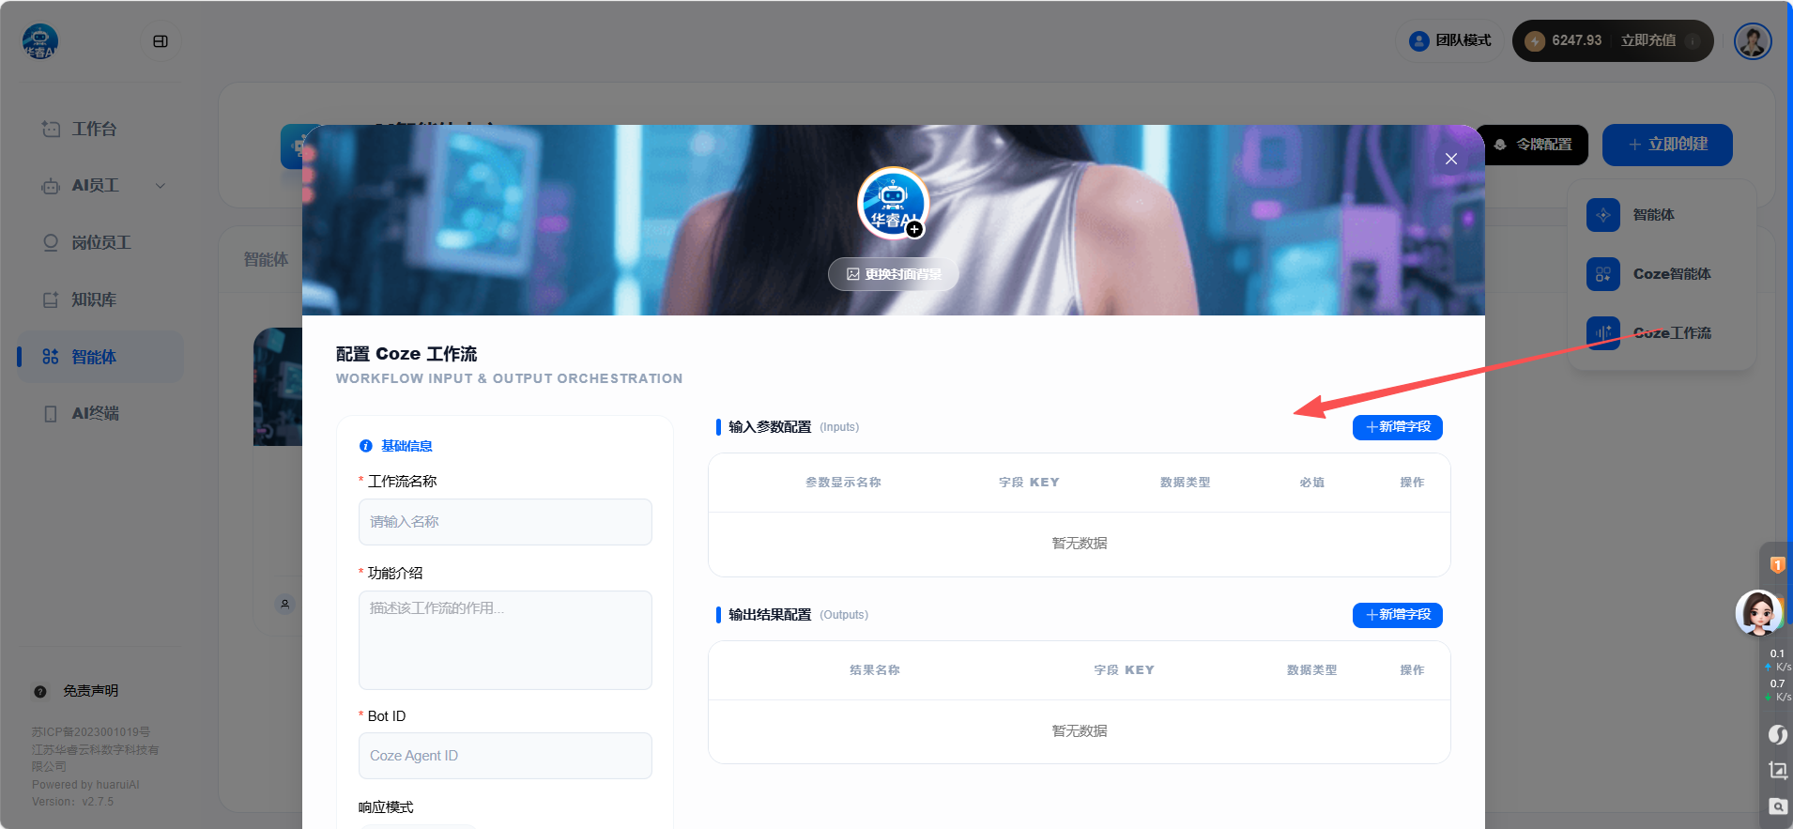Image resolution: width=1793 pixels, height=829 pixels.
Task: Select Coze工作流 from the create dropdown
Action: click(1671, 333)
